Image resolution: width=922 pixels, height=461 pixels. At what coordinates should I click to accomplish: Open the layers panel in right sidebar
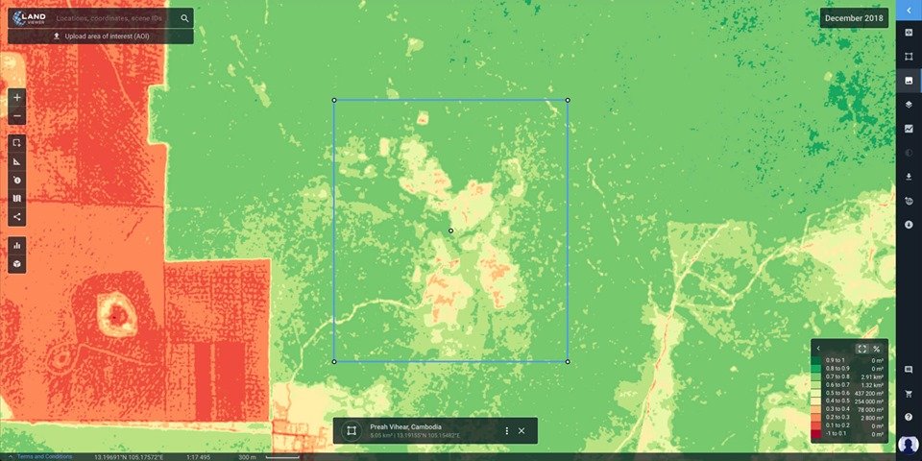click(909, 105)
